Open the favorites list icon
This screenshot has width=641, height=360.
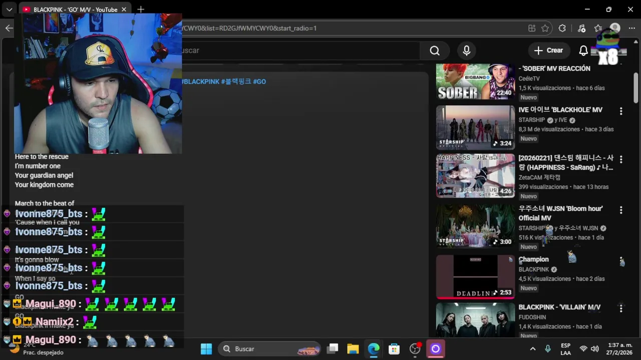point(598,28)
